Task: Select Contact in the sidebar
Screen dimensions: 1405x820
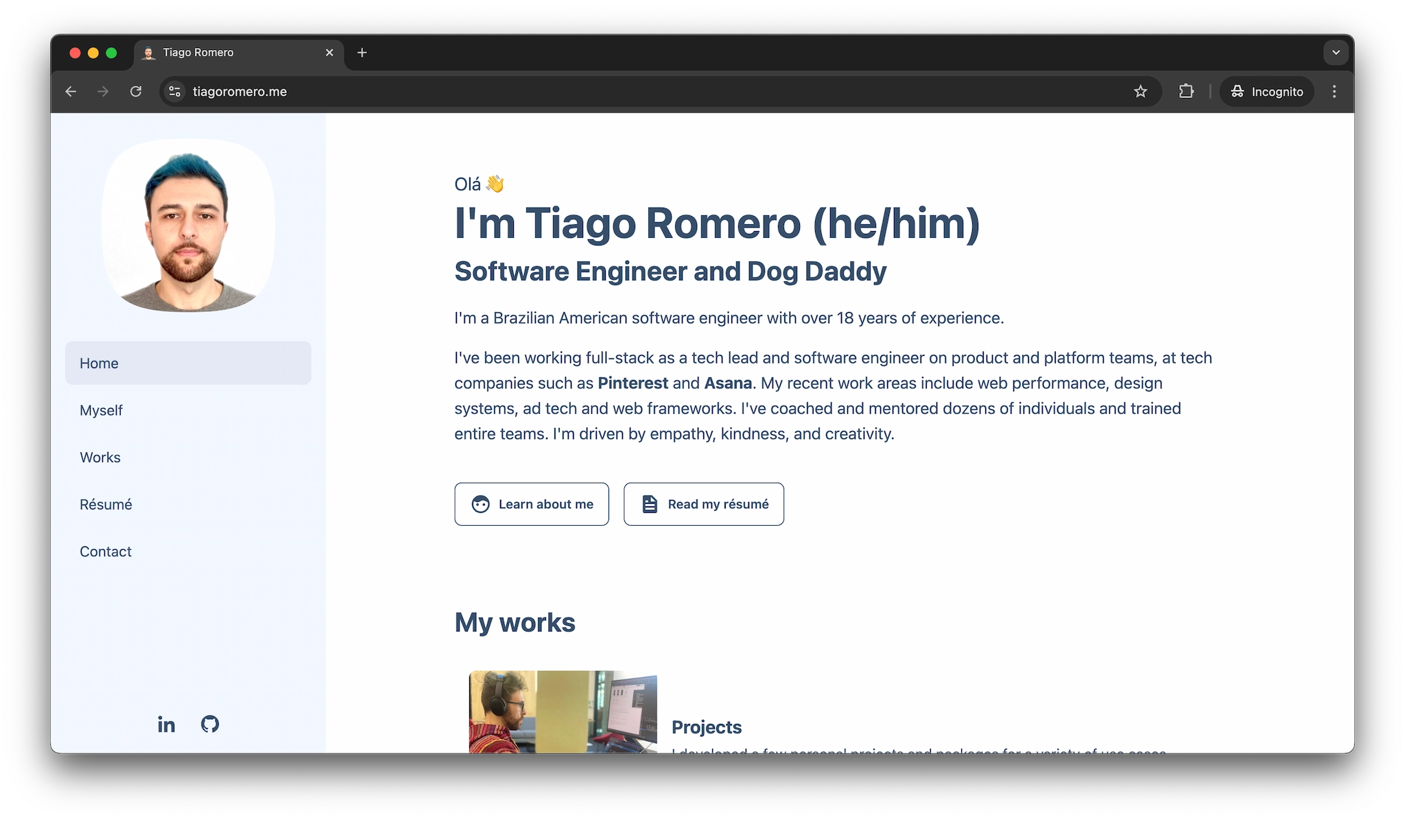Action: click(x=106, y=551)
